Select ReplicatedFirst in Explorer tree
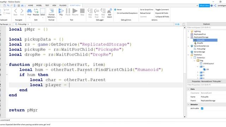This screenshot has height=127, width=226. pyautogui.click(x=200, y=34)
